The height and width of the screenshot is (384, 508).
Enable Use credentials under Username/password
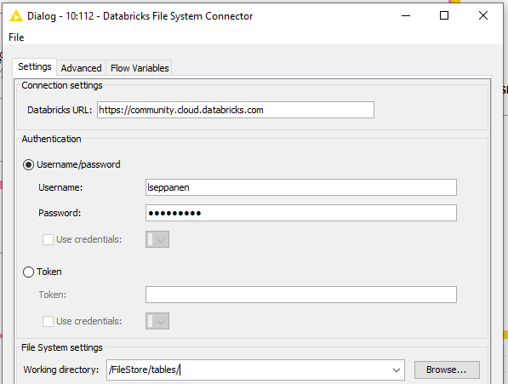tap(48, 240)
